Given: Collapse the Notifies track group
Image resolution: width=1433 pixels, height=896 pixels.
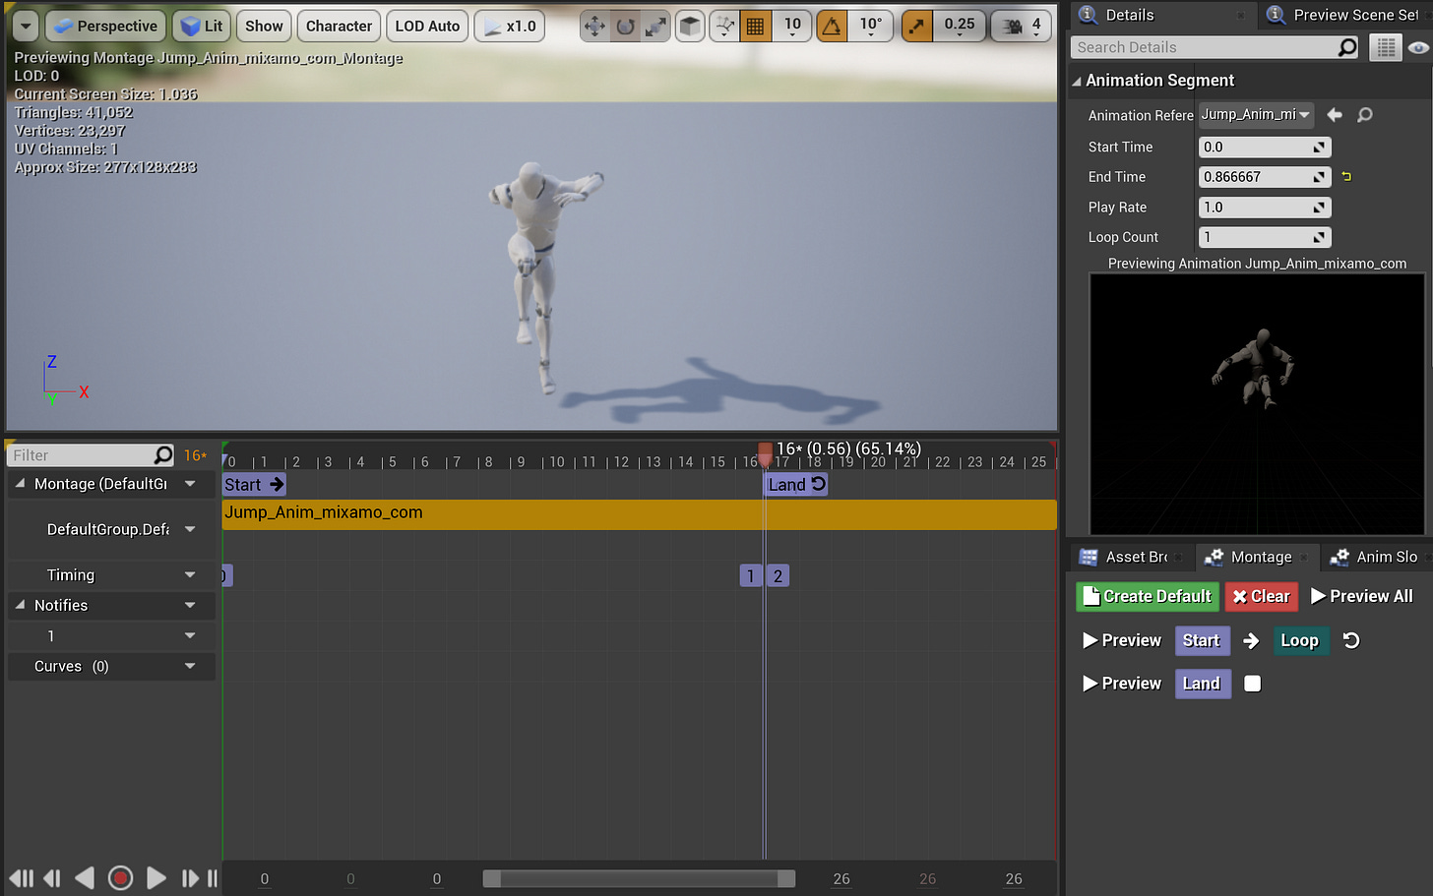Looking at the screenshot, I should [20, 606].
